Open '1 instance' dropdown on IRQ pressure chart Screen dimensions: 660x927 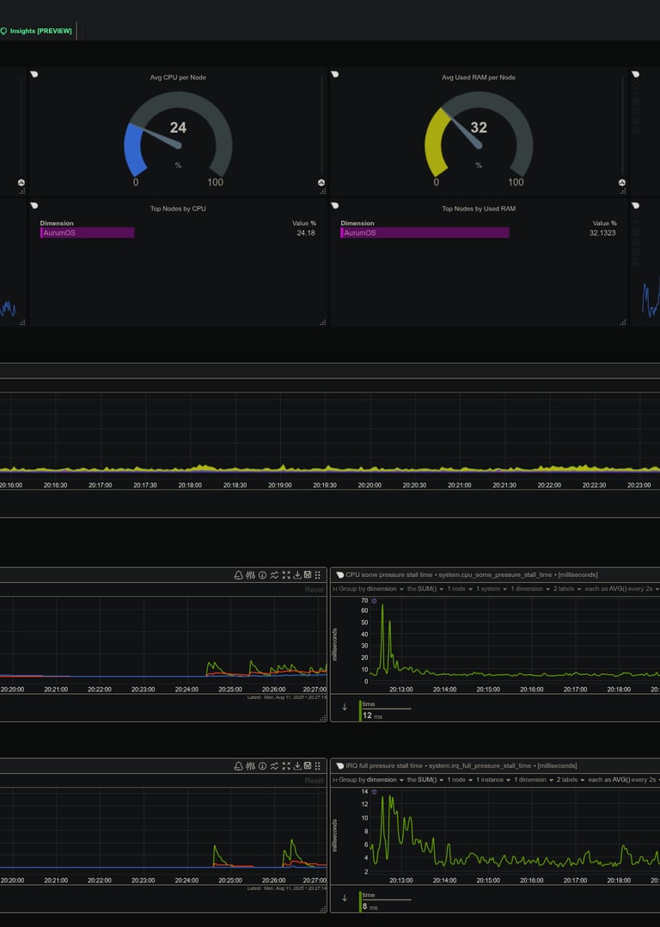pos(492,780)
